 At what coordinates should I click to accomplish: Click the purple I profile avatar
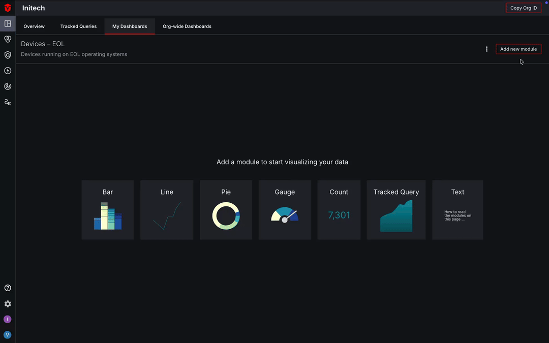(7, 319)
